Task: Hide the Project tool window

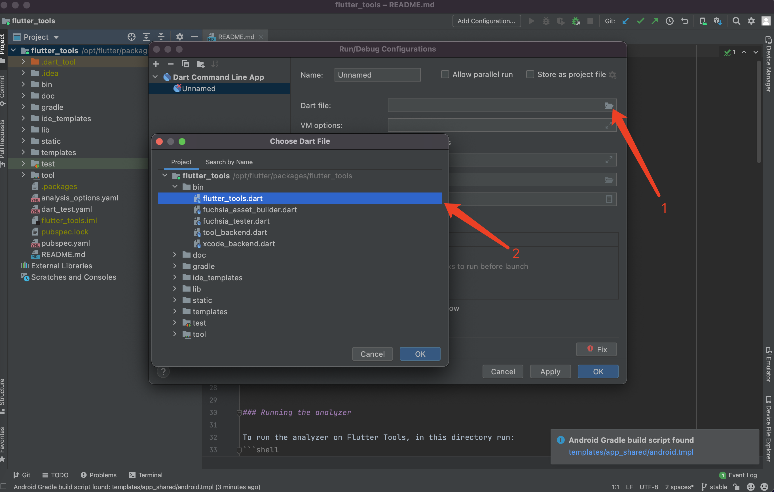Action: coord(194,37)
